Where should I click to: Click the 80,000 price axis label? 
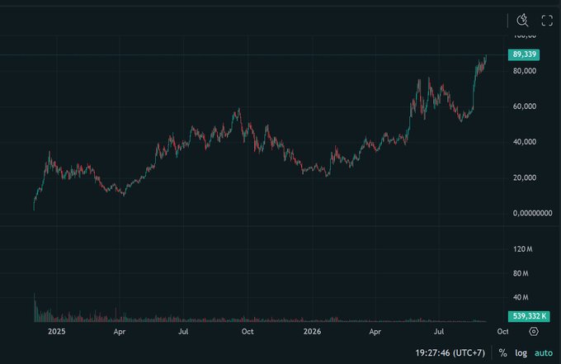point(525,71)
